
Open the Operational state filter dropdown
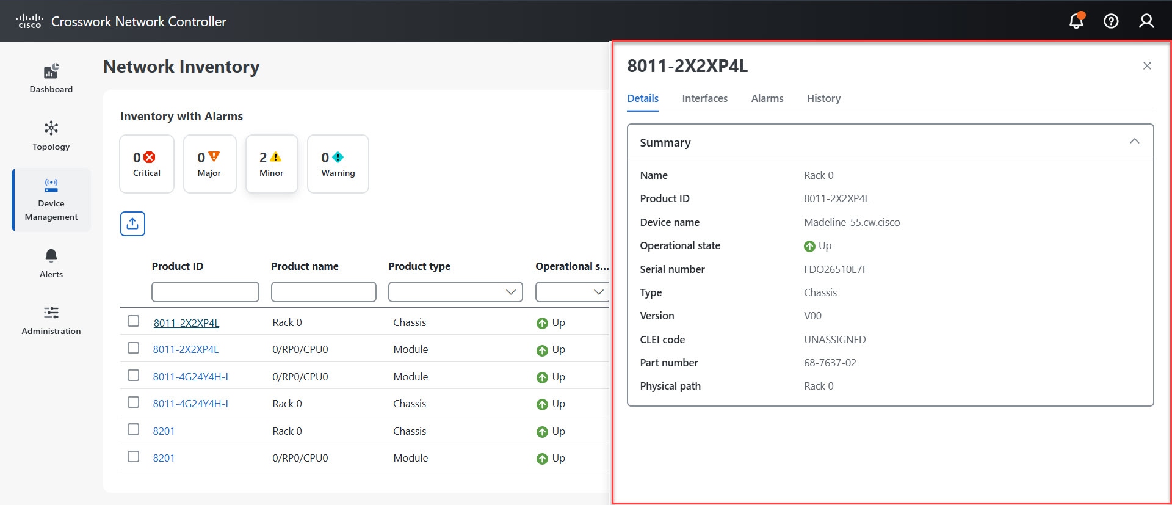pos(573,292)
